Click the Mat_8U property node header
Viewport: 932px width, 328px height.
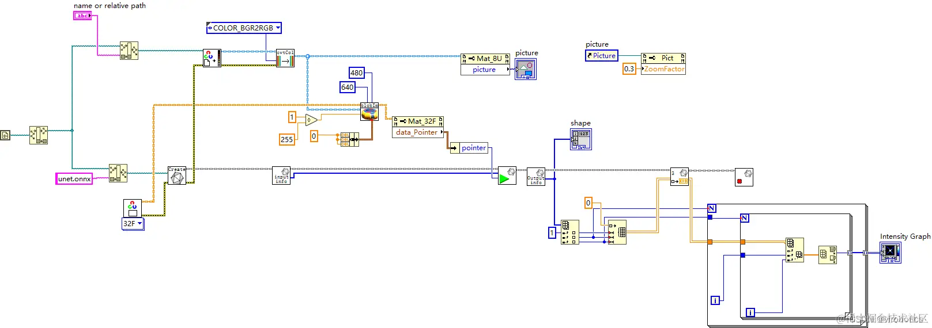point(485,58)
